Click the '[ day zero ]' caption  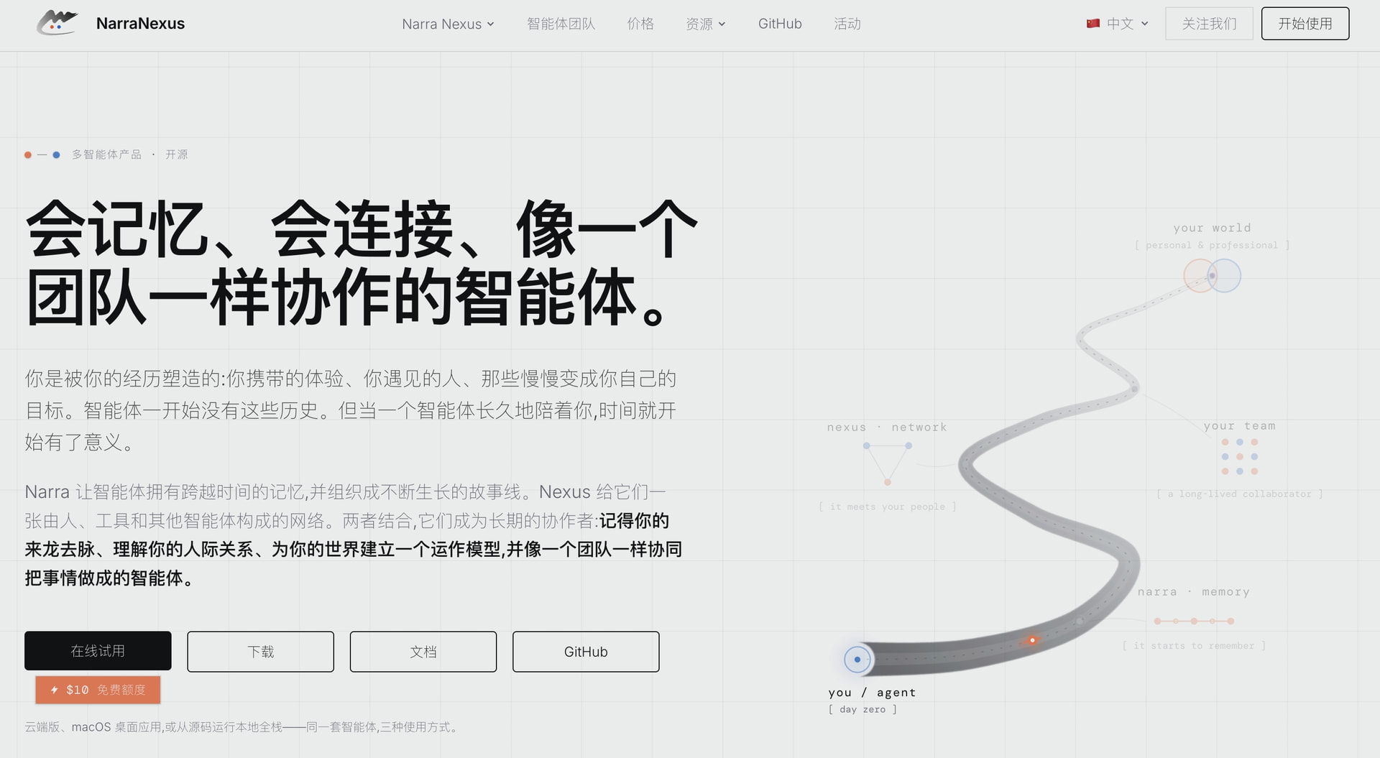click(x=862, y=709)
